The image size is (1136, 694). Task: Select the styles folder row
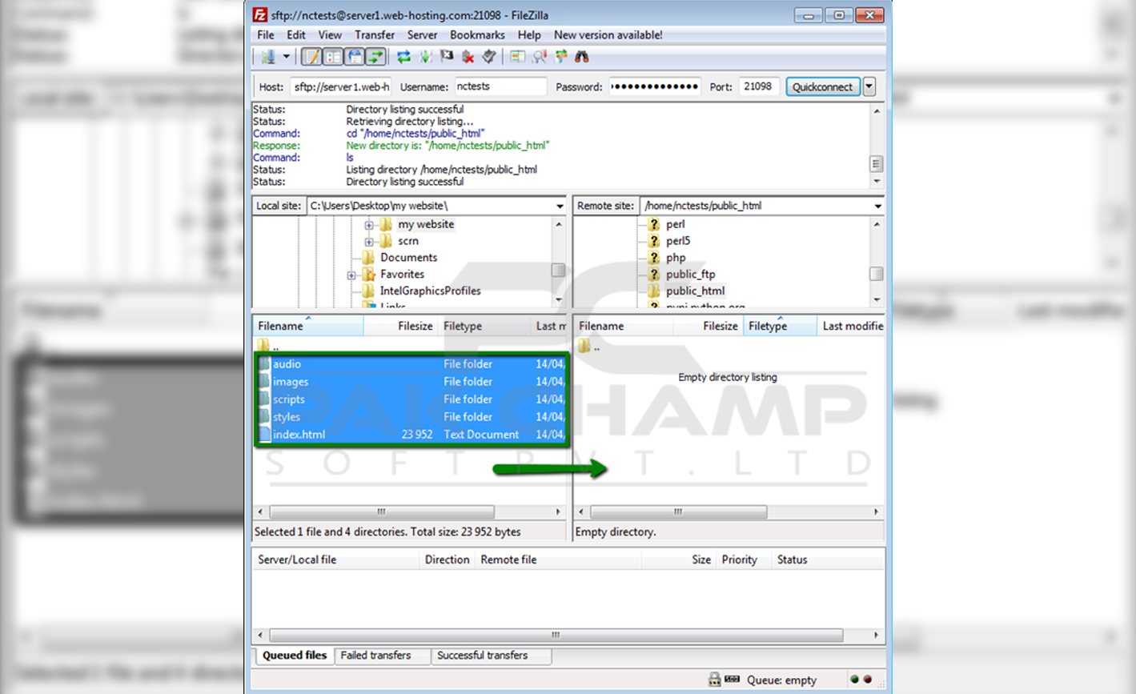[x=411, y=417]
